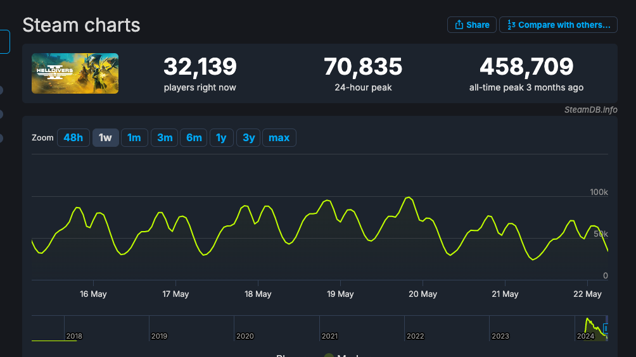
Task: Open the Helldivers 2 game thumbnail
Action: point(75,73)
